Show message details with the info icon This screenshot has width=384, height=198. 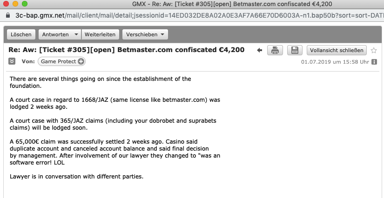374,62
